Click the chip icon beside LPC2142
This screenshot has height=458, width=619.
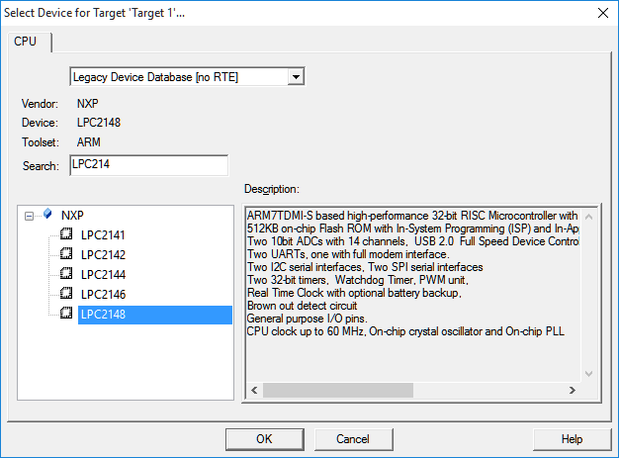tap(66, 253)
